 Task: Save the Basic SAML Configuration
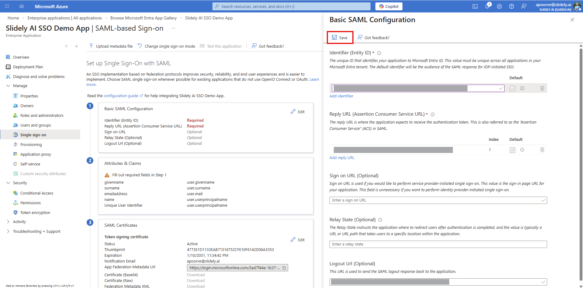click(340, 38)
